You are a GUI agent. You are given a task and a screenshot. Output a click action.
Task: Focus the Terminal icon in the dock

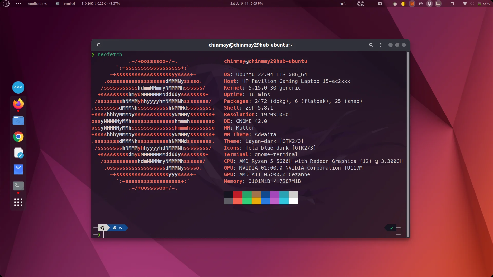tap(18, 186)
